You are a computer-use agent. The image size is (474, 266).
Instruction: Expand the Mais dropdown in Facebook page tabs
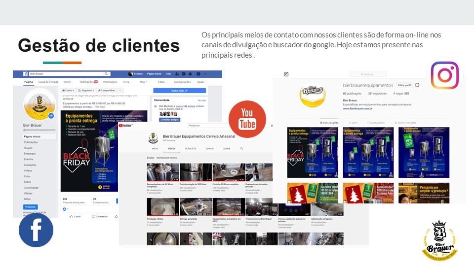coord(143,82)
